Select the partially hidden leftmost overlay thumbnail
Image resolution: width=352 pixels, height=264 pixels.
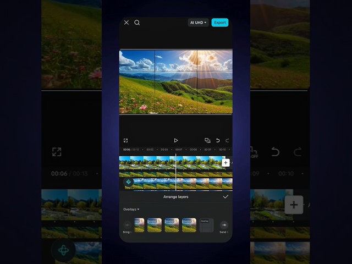click(x=139, y=225)
